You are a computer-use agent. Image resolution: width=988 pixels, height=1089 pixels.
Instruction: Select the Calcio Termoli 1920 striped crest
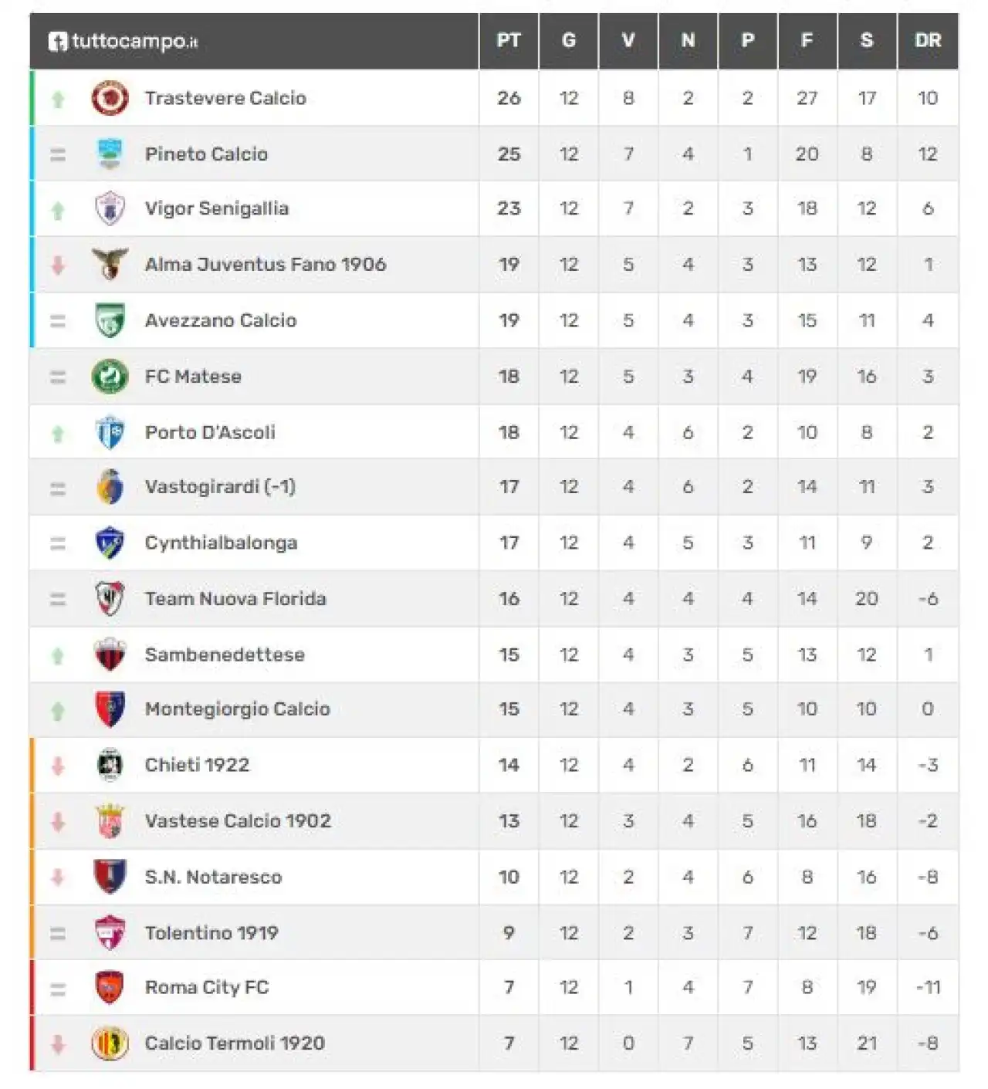click(110, 1043)
